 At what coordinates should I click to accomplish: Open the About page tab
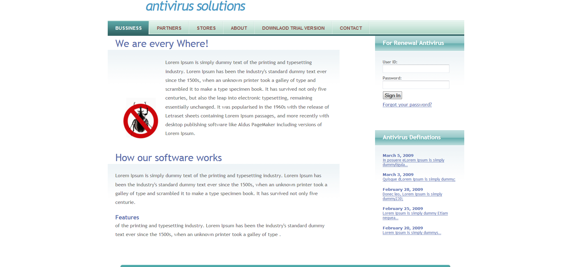tap(239, 28)
